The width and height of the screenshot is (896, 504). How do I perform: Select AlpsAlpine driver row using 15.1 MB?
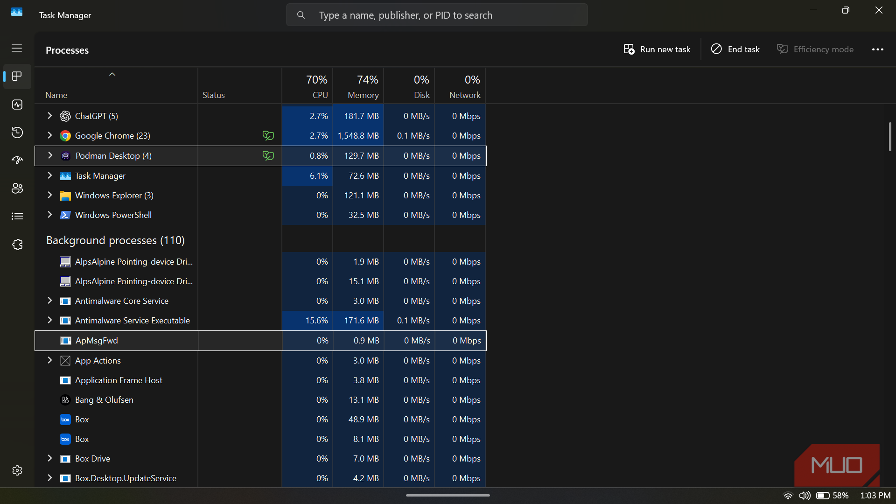[260, 281]
